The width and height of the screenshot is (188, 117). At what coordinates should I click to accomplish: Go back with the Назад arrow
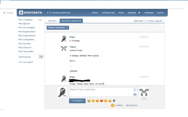8,13
